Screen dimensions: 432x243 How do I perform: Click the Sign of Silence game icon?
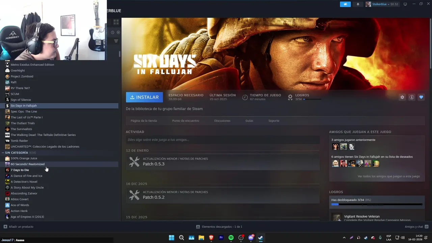7,100
